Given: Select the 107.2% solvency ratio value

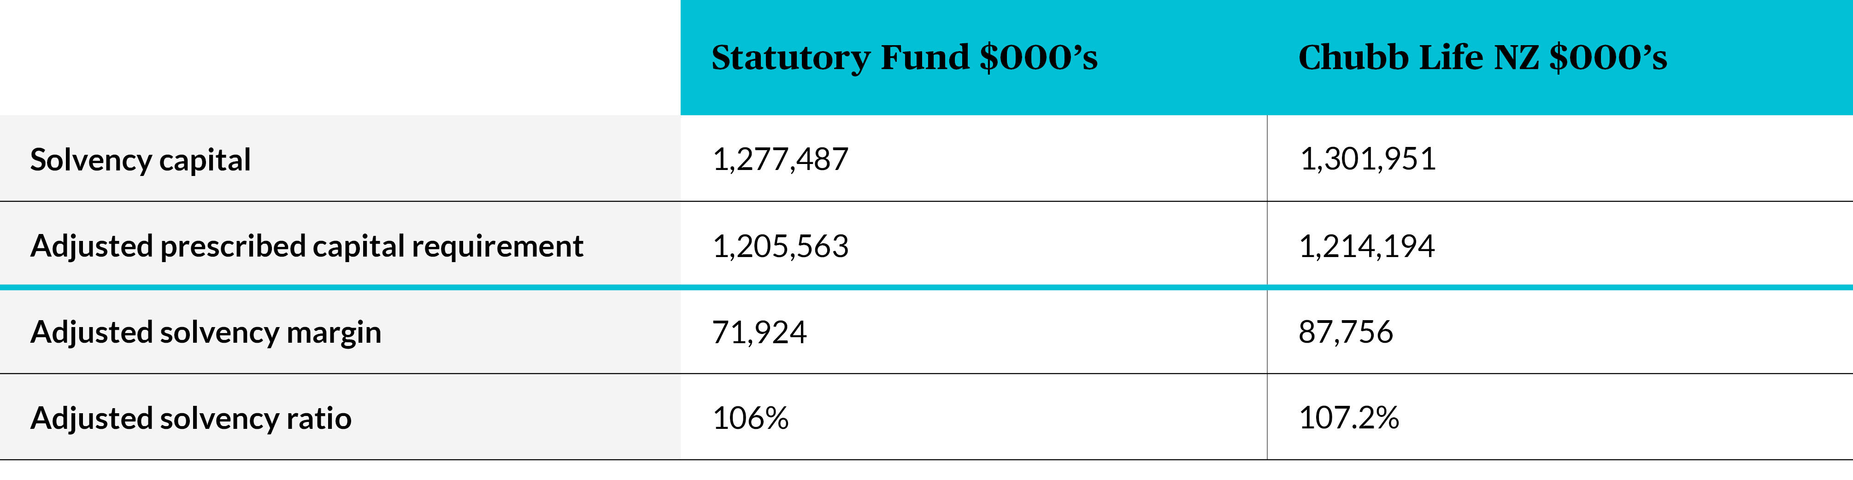Looking at the screenshot, I should point(1349,418).
